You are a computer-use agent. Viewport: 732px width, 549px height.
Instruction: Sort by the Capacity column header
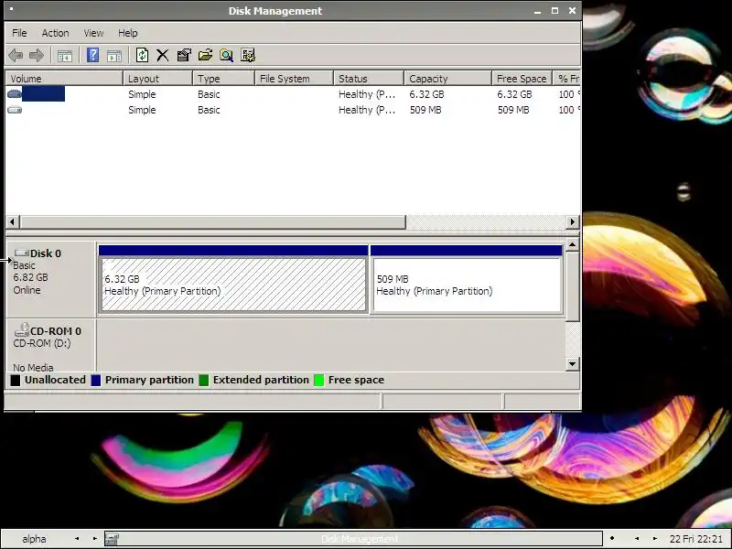pos(447,79)
